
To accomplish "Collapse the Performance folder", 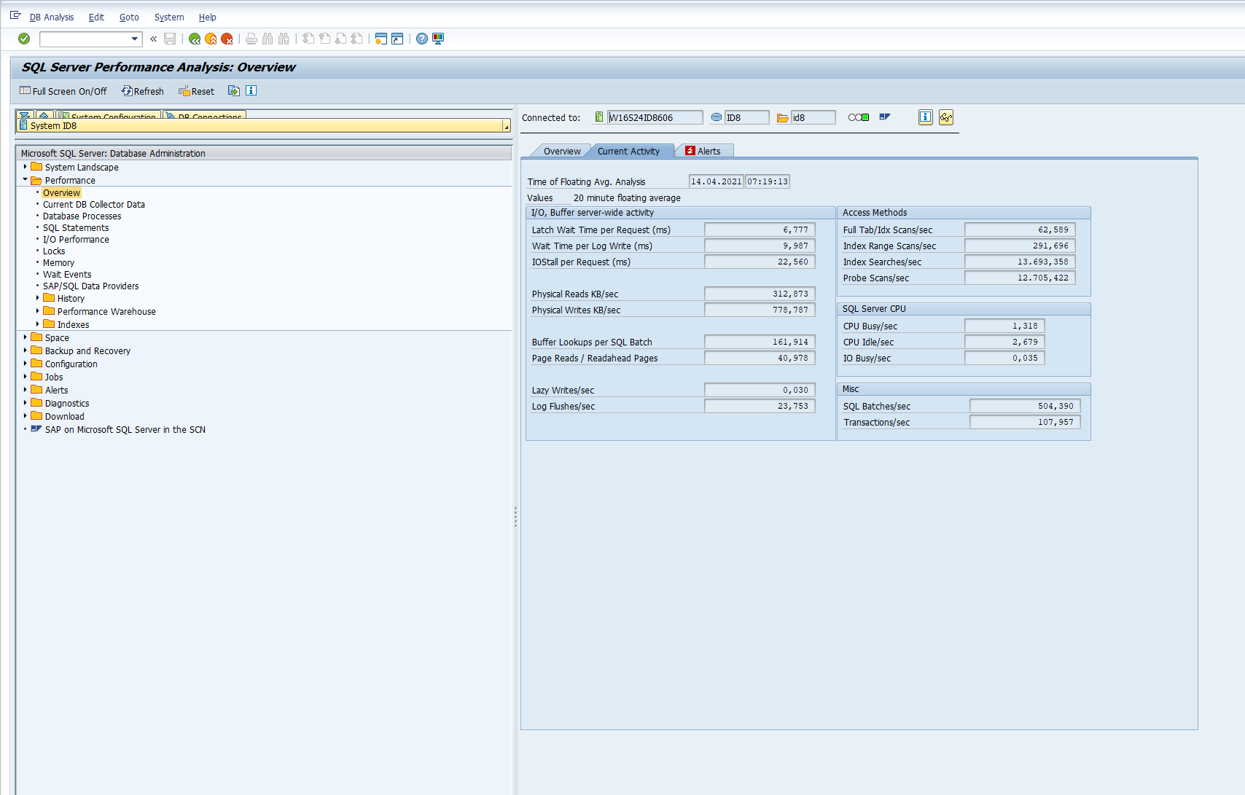I will click(x=26, y=180).
